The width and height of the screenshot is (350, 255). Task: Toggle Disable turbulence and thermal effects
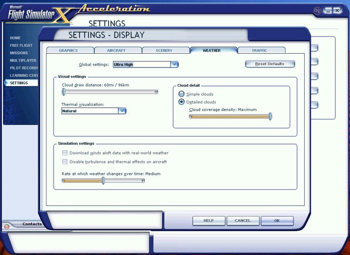[x=65, y=162]
